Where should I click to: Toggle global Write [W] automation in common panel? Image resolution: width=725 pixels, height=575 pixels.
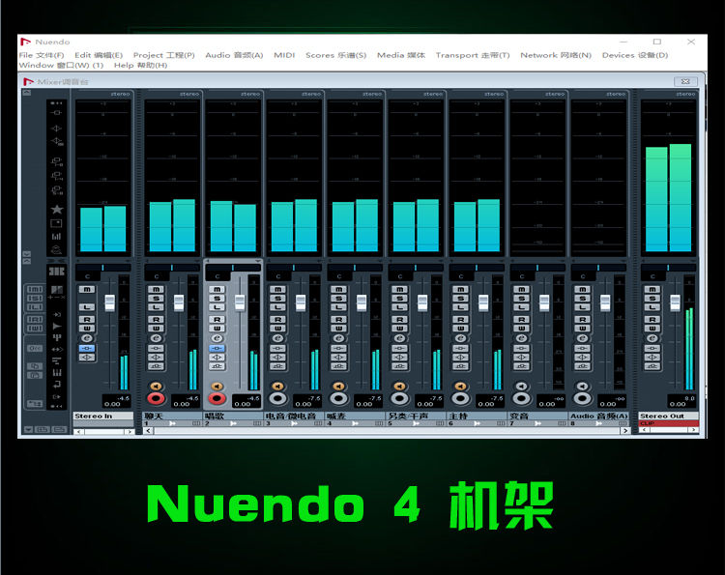point(35,329)
